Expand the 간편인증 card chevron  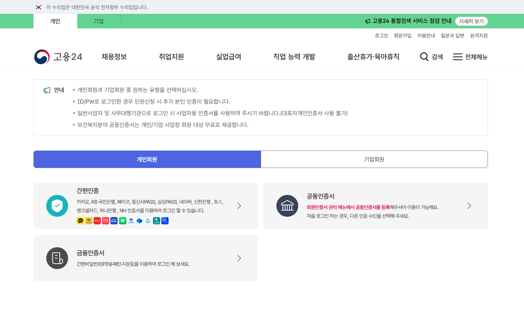coord(239,206)
